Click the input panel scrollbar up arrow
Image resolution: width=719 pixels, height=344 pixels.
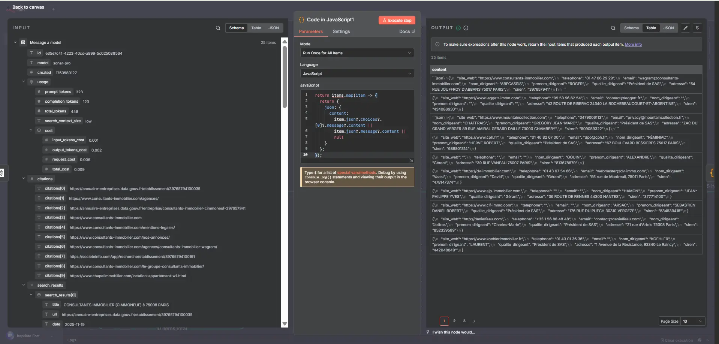coord(285,42)
